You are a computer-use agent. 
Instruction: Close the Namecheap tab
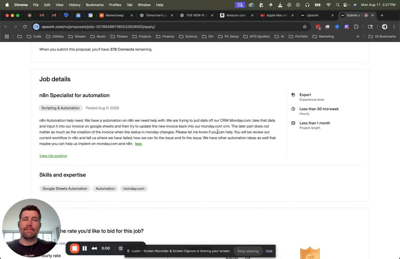pos(132,15)
